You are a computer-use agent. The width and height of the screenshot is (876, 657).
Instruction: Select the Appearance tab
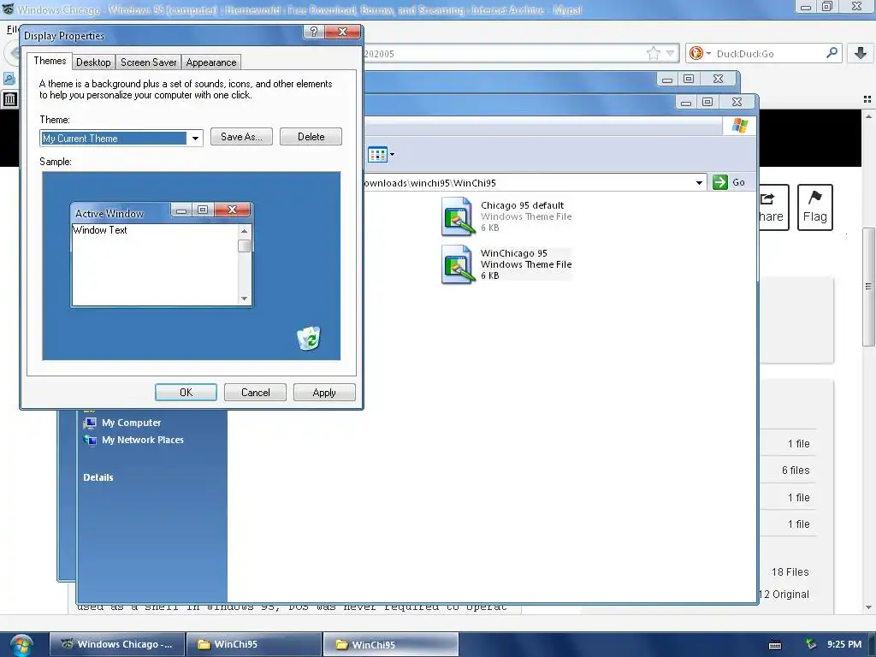click(211, 62)
